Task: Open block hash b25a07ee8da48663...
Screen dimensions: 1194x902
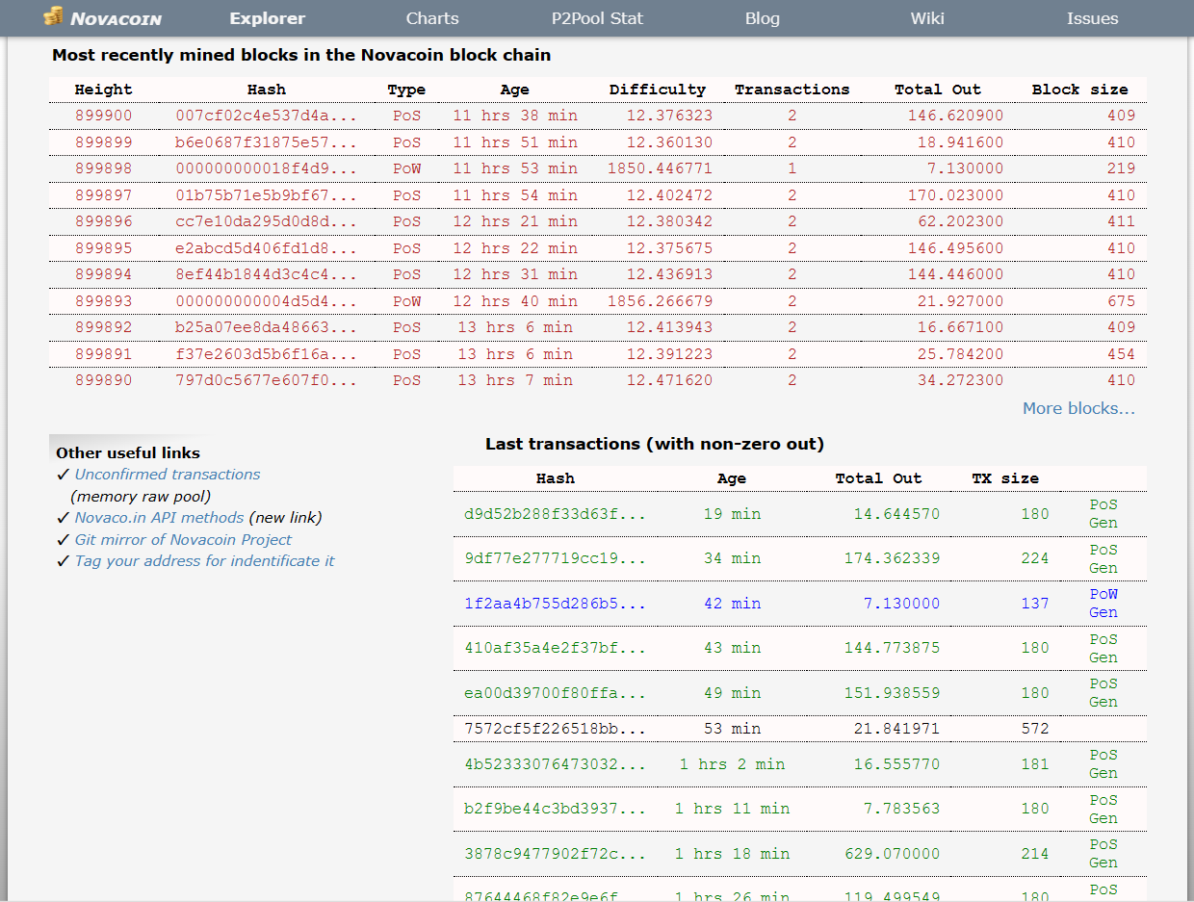Action: tap(266, 327)
